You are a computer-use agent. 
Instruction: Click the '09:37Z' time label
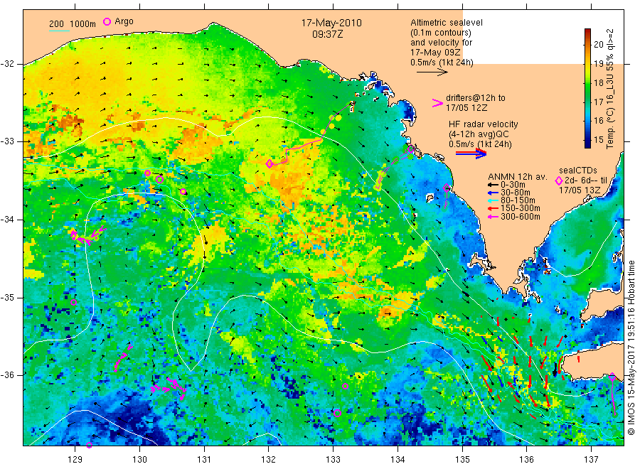coord(327,34)
